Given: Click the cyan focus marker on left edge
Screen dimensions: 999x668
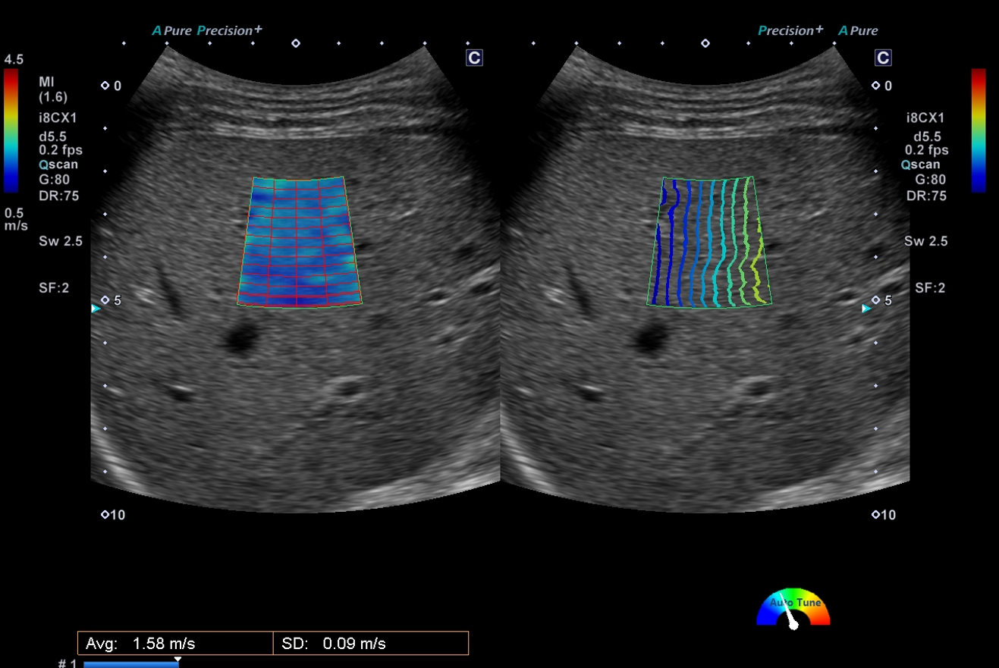Looking at the screenshot, I should 95,309.
